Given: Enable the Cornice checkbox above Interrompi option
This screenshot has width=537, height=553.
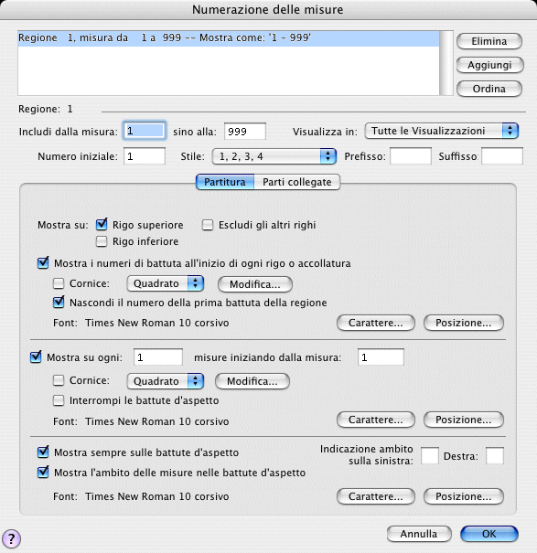Looking at the screenshot, I should click(x=59, y=380).
